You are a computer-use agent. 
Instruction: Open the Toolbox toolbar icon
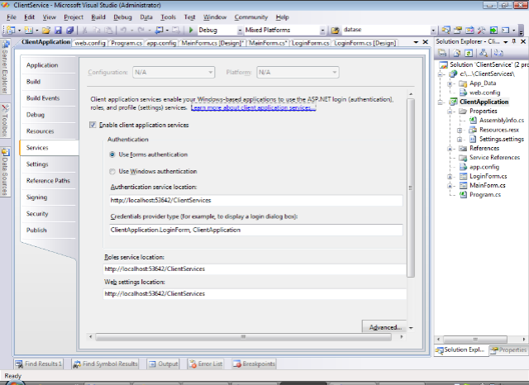[x=481, y=31]
